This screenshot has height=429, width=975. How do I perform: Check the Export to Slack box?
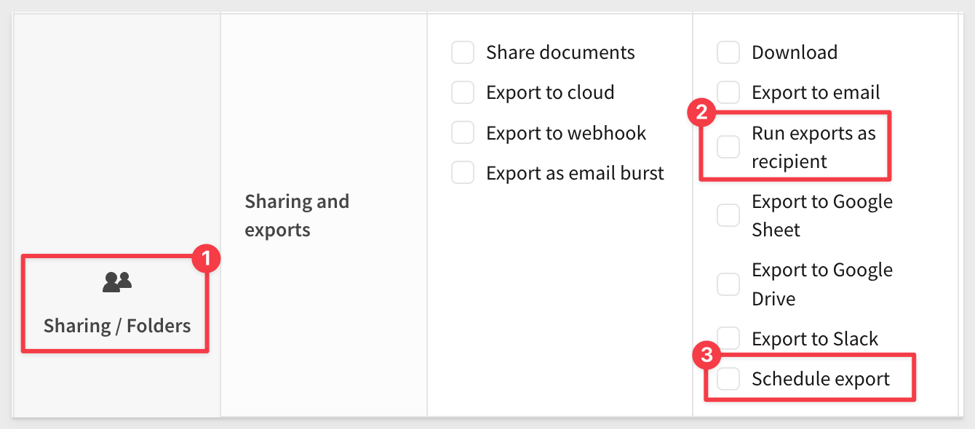pyautogui.click(x=728, y=338)
